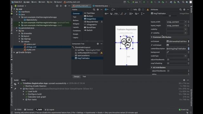Open colors.xml in project tree

31,44
